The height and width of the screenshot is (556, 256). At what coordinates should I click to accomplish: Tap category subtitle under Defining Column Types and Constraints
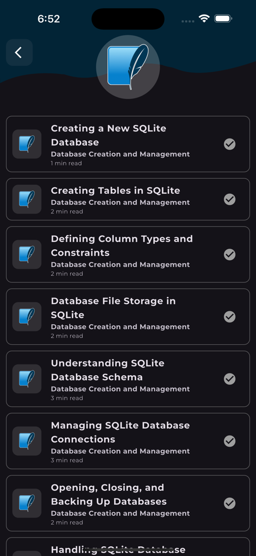click(x=120, y=264)
